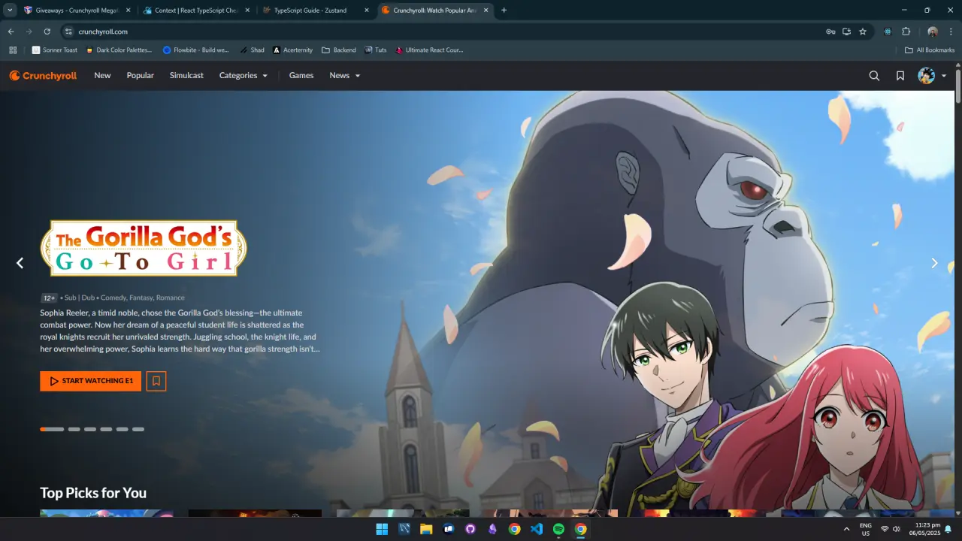The width and height of the screenshot is (962, 541).
Task: Open the apps grid in bookmarks bar
Action: pyautogui.click(x=13, y=50)
